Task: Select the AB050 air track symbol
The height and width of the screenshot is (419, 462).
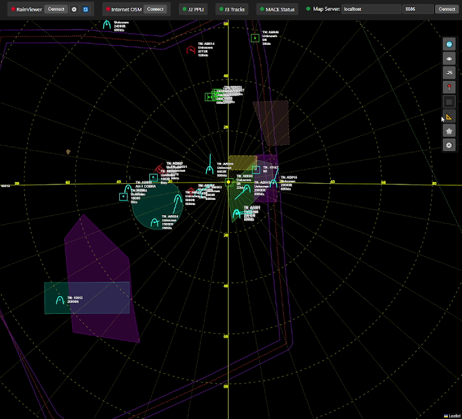Action: 210,169
